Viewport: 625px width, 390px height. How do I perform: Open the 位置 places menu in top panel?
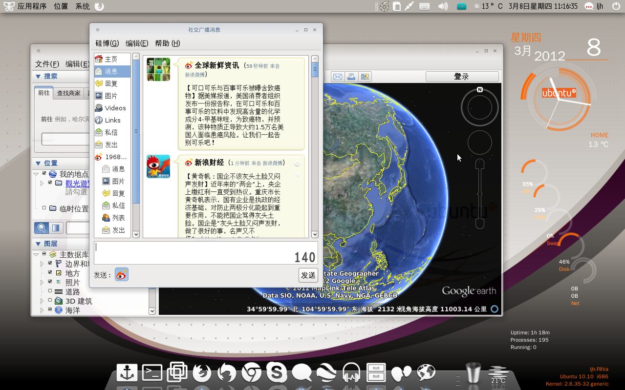click(61, 6)
